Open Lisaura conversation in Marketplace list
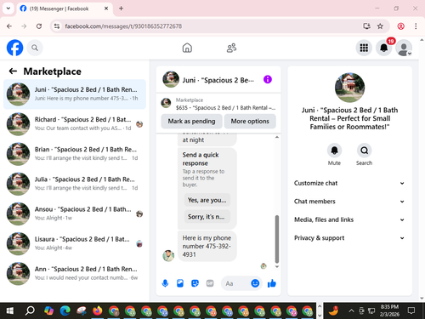 point(75,243)
